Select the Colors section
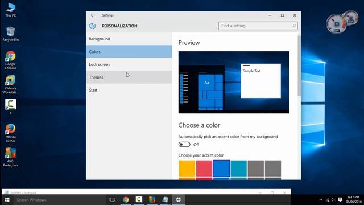364x205 pixels. tap(129, 52)
